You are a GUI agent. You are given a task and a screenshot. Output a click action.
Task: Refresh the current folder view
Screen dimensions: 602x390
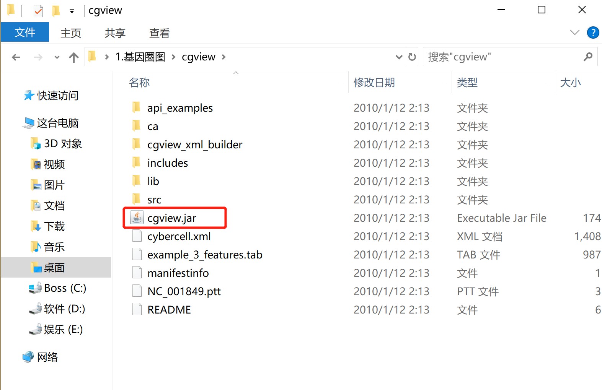pyautogui.click(x=412, y=57)
